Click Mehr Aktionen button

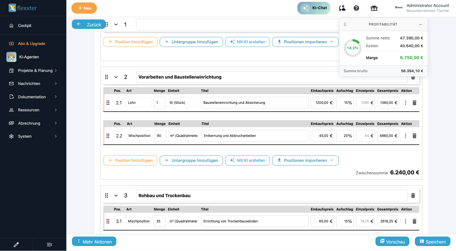(94, 242)
